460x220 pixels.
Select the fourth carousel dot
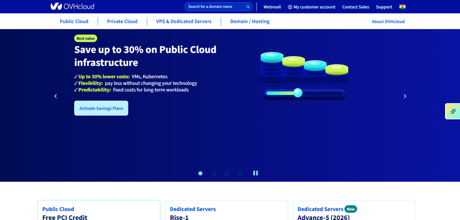240,173
